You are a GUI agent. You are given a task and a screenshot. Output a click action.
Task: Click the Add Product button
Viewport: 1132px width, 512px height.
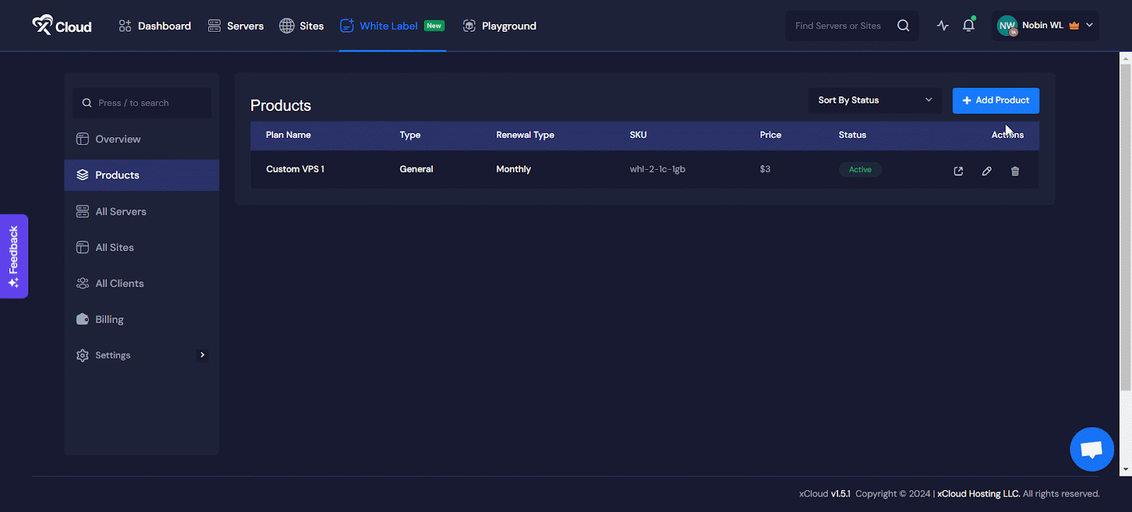point(995,100)
